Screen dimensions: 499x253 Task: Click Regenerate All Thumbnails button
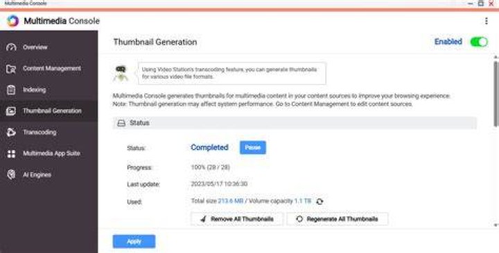[x=338, y=219]
